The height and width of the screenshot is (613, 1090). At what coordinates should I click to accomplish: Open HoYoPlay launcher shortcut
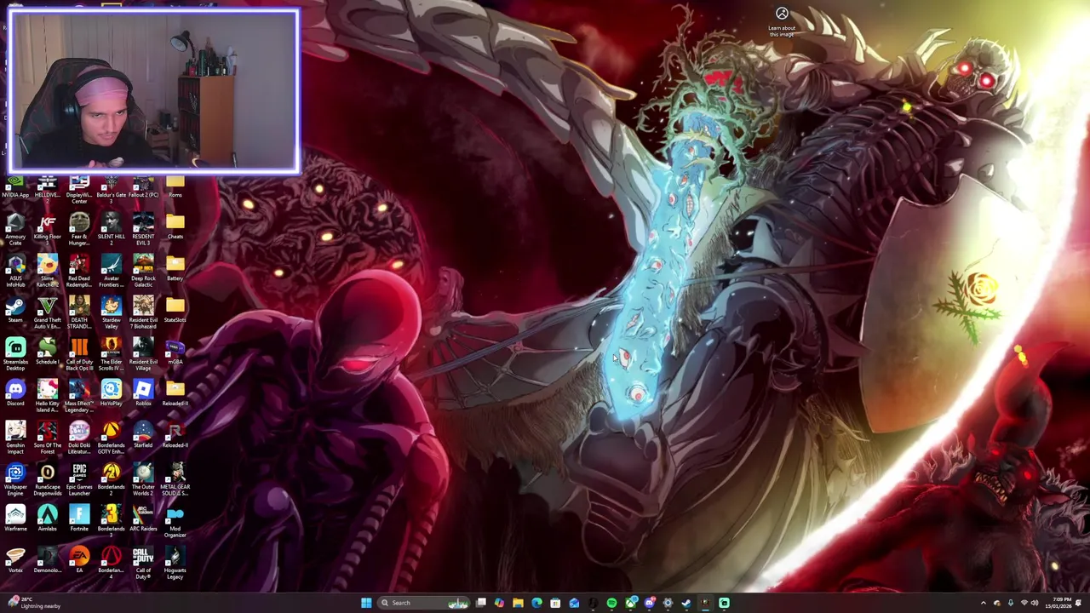pyautogui.click(x=111, y=393)
